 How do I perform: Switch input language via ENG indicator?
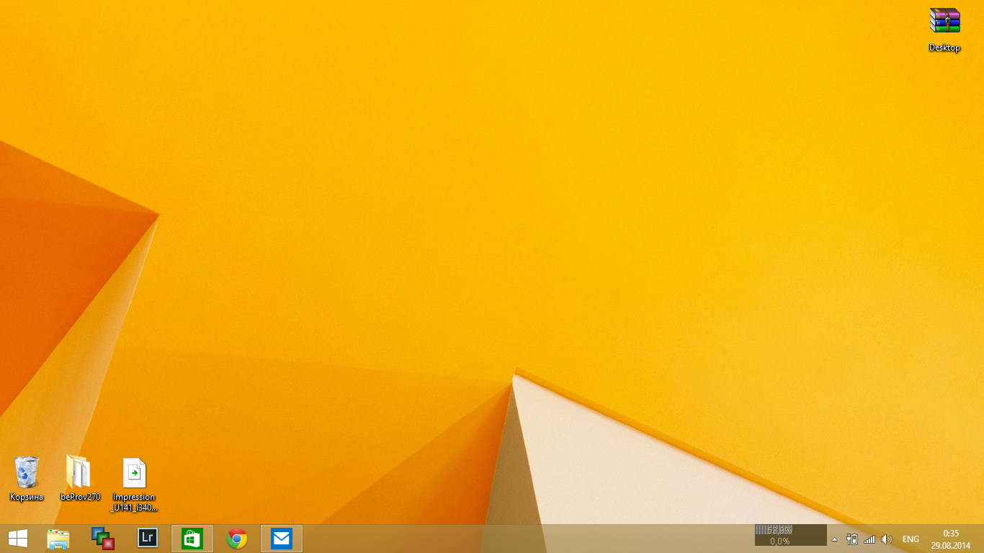pyautogui.click(x=911, y=539)
